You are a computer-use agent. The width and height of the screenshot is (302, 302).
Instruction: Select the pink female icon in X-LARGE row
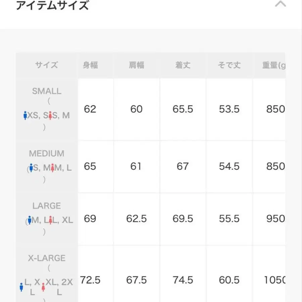click(x=44, y=287)
